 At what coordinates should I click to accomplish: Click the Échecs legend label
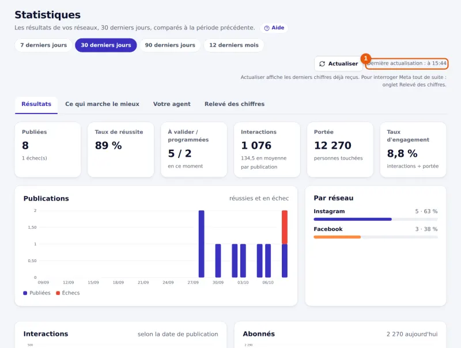(x=71, y=293)
